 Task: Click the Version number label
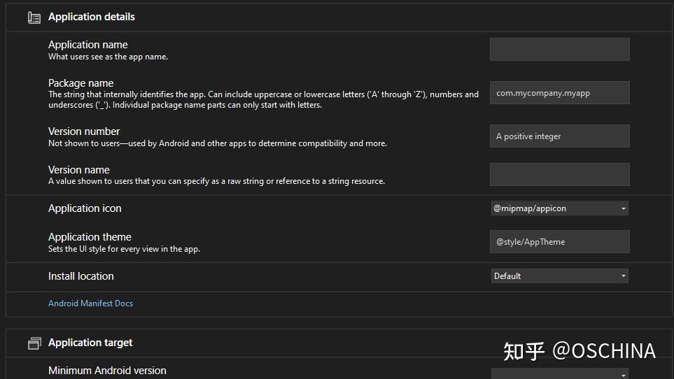[84, 131]
